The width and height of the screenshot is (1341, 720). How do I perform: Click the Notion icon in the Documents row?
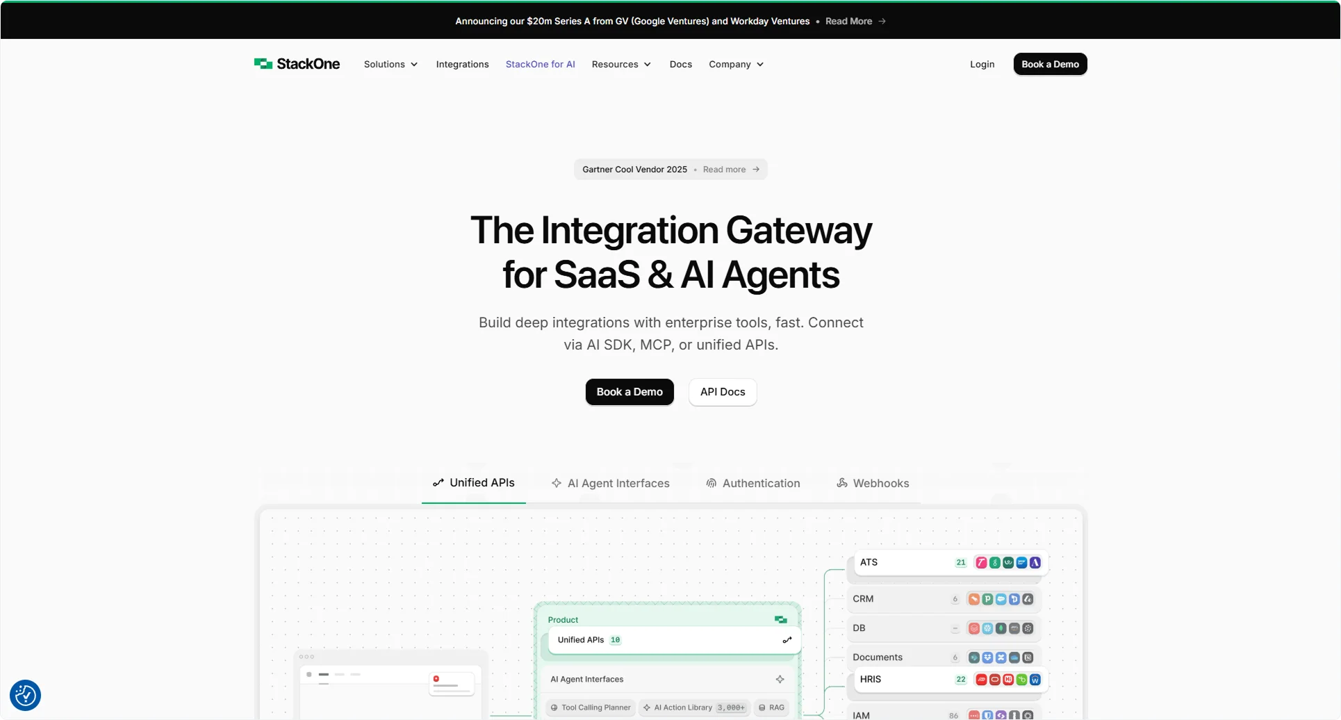(1028, 657)
